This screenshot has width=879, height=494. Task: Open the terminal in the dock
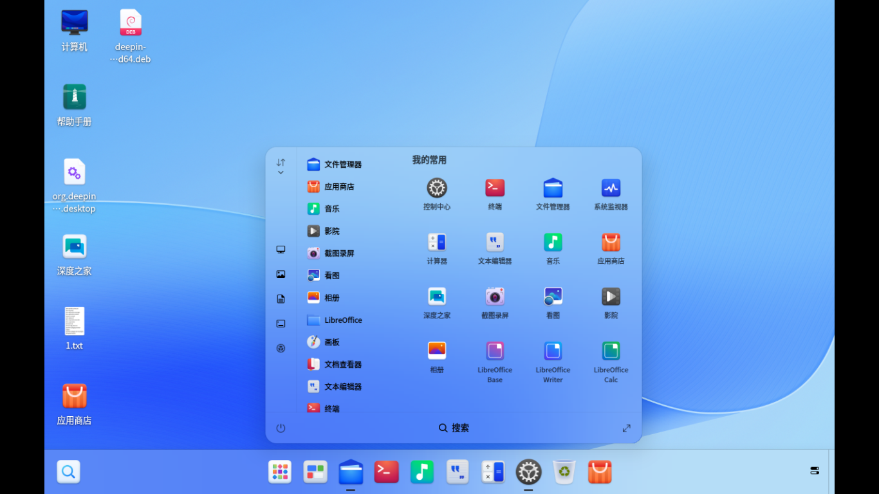pyautogui.click(x=387, y=471)
